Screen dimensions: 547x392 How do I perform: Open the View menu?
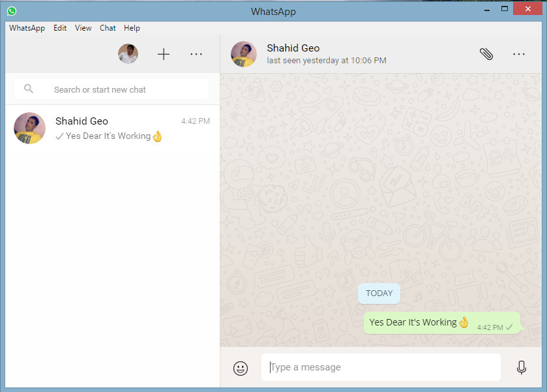[x=83, y=28]
